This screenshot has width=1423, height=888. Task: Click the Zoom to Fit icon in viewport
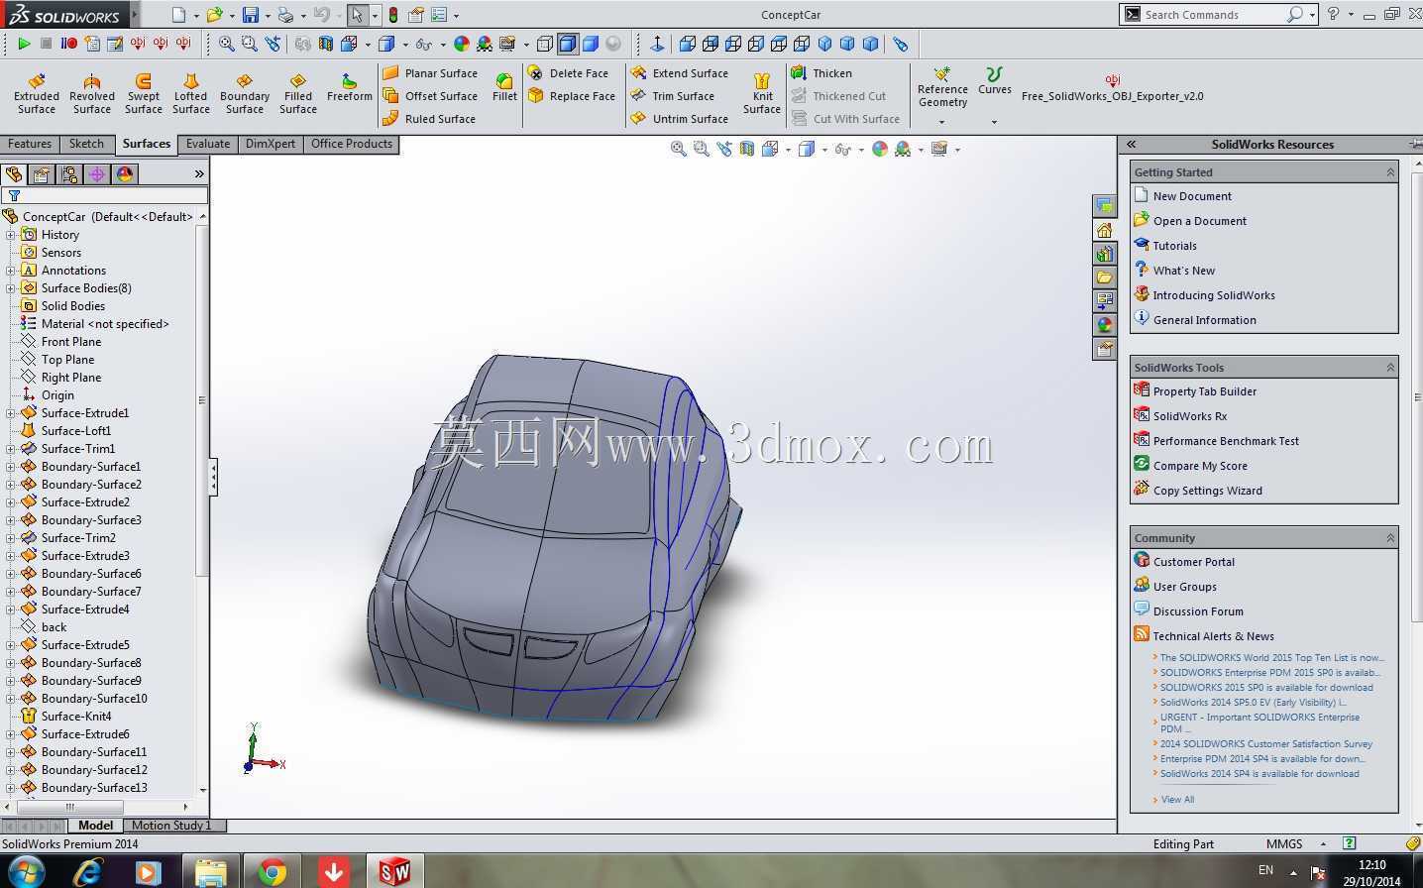click(x=679, y=149)
